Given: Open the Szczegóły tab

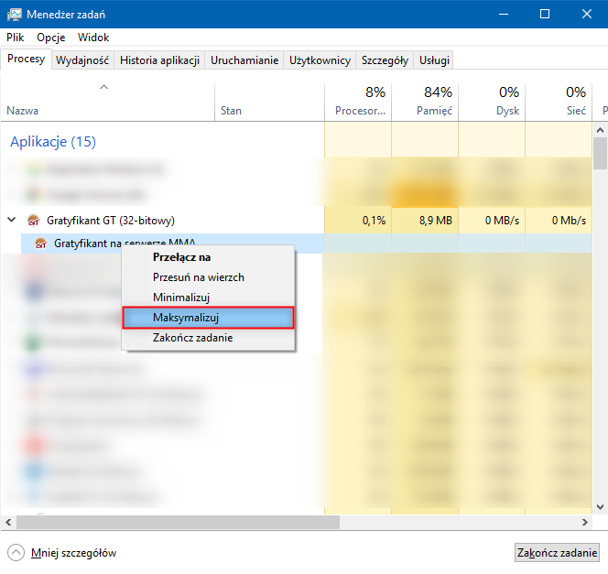Looking at the screenshot, I should (x=385, y=60).
